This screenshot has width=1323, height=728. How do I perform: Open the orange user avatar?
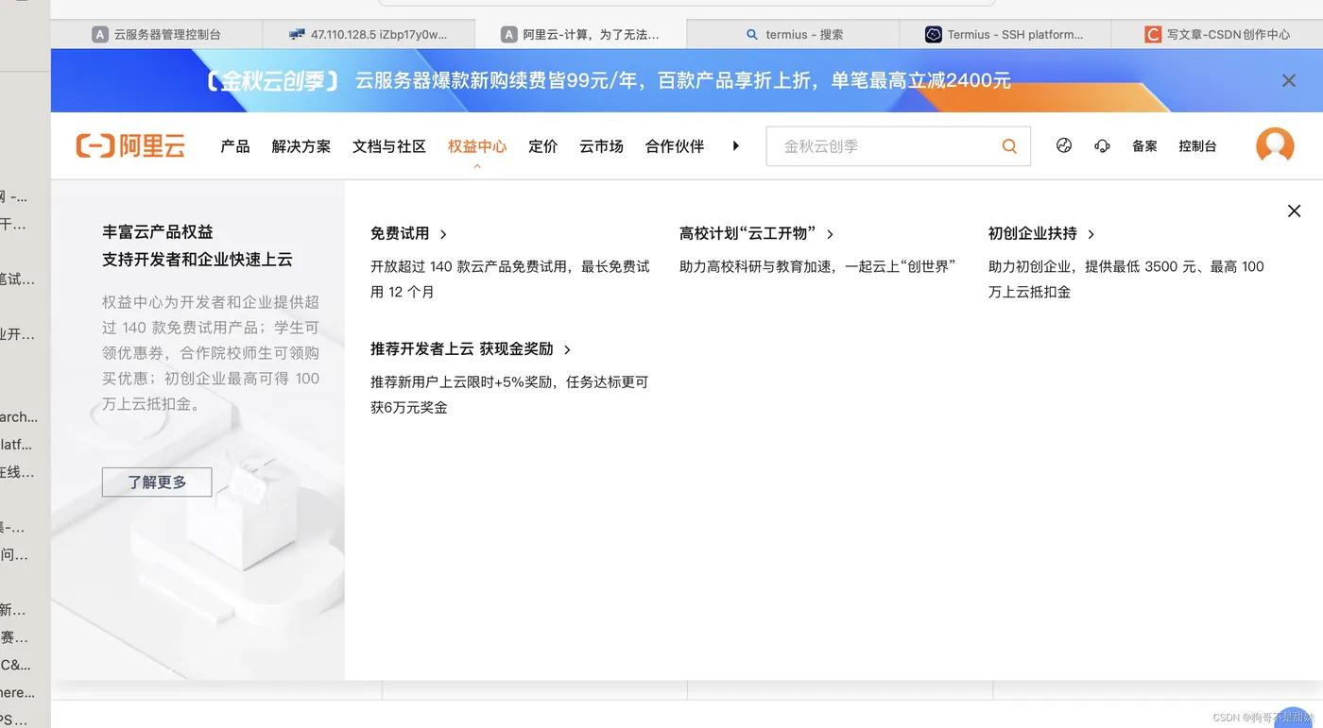(x=1275, y=146)
